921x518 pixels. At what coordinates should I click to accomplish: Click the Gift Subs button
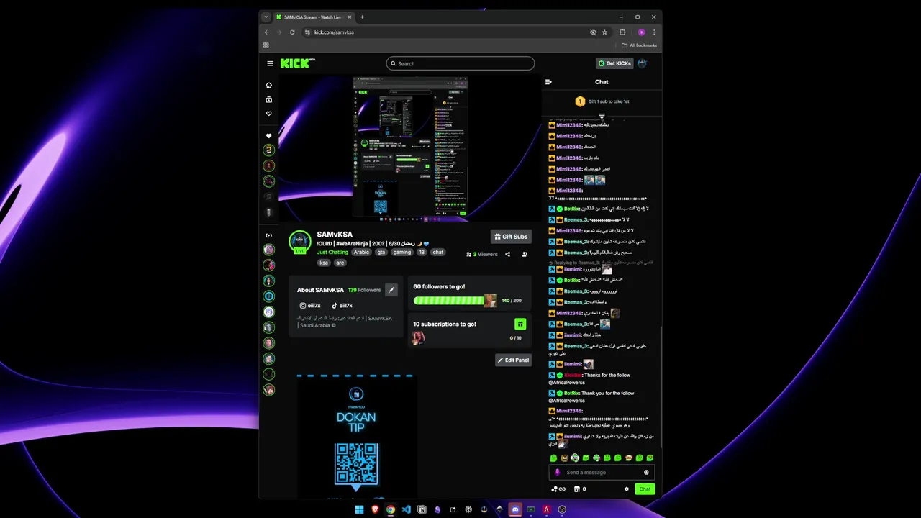(x=511, y=237)
